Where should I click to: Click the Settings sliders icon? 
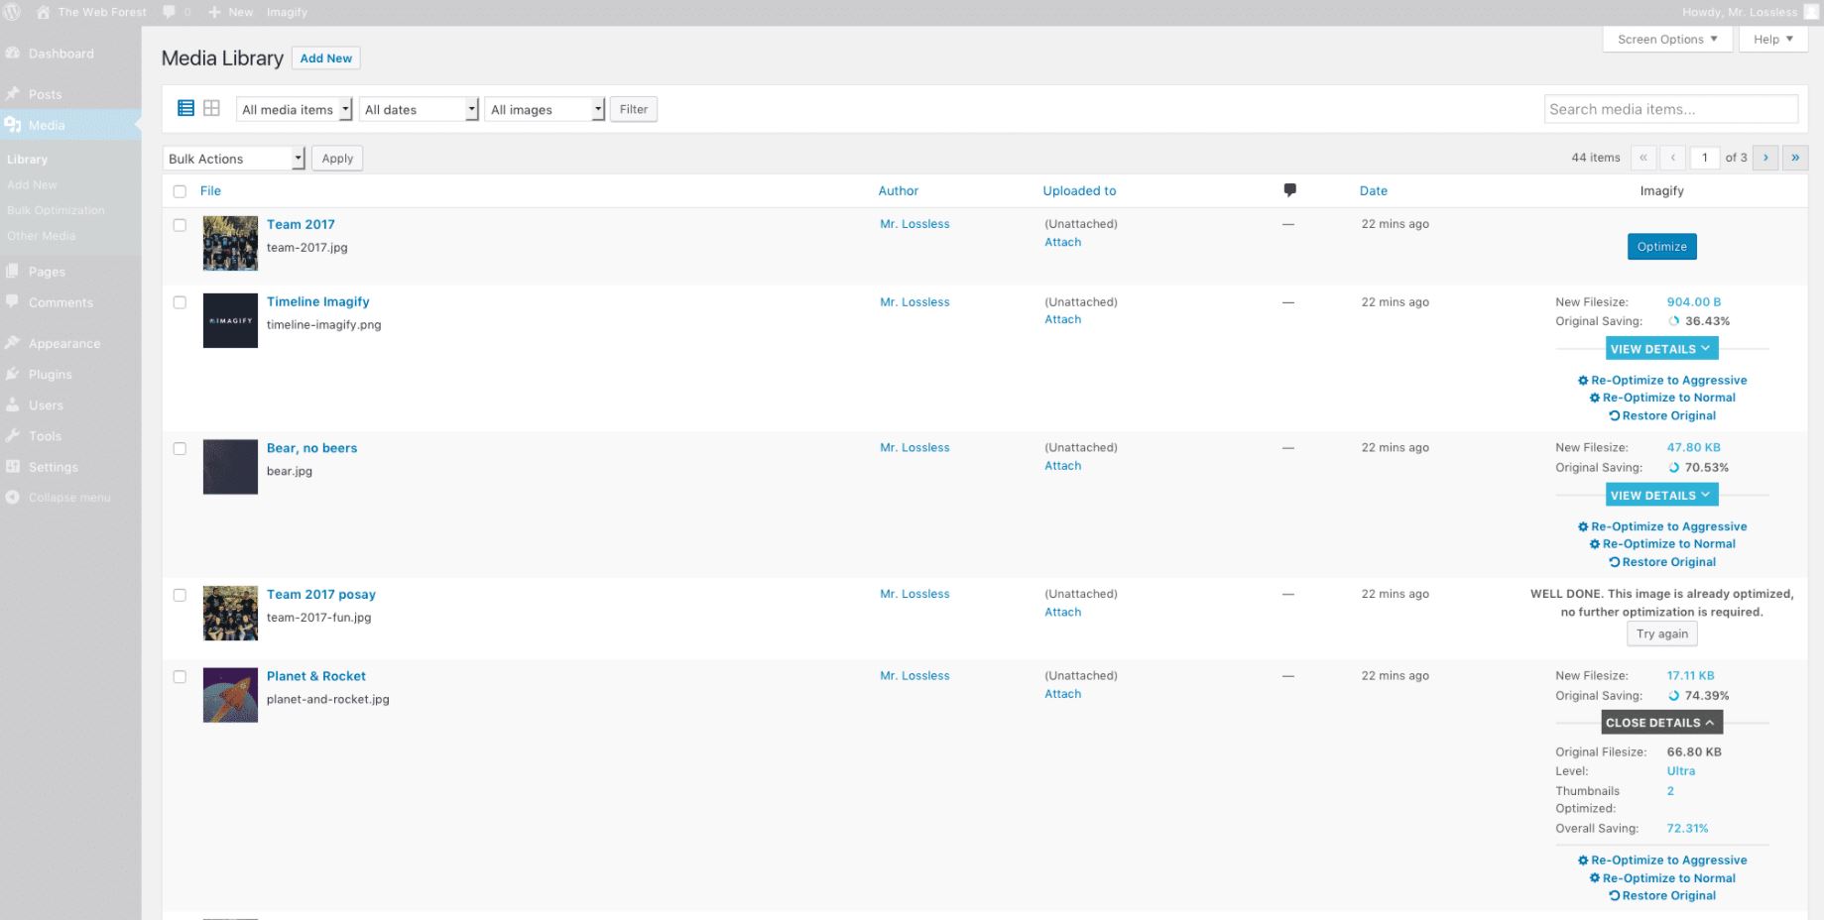coord(13,466)
